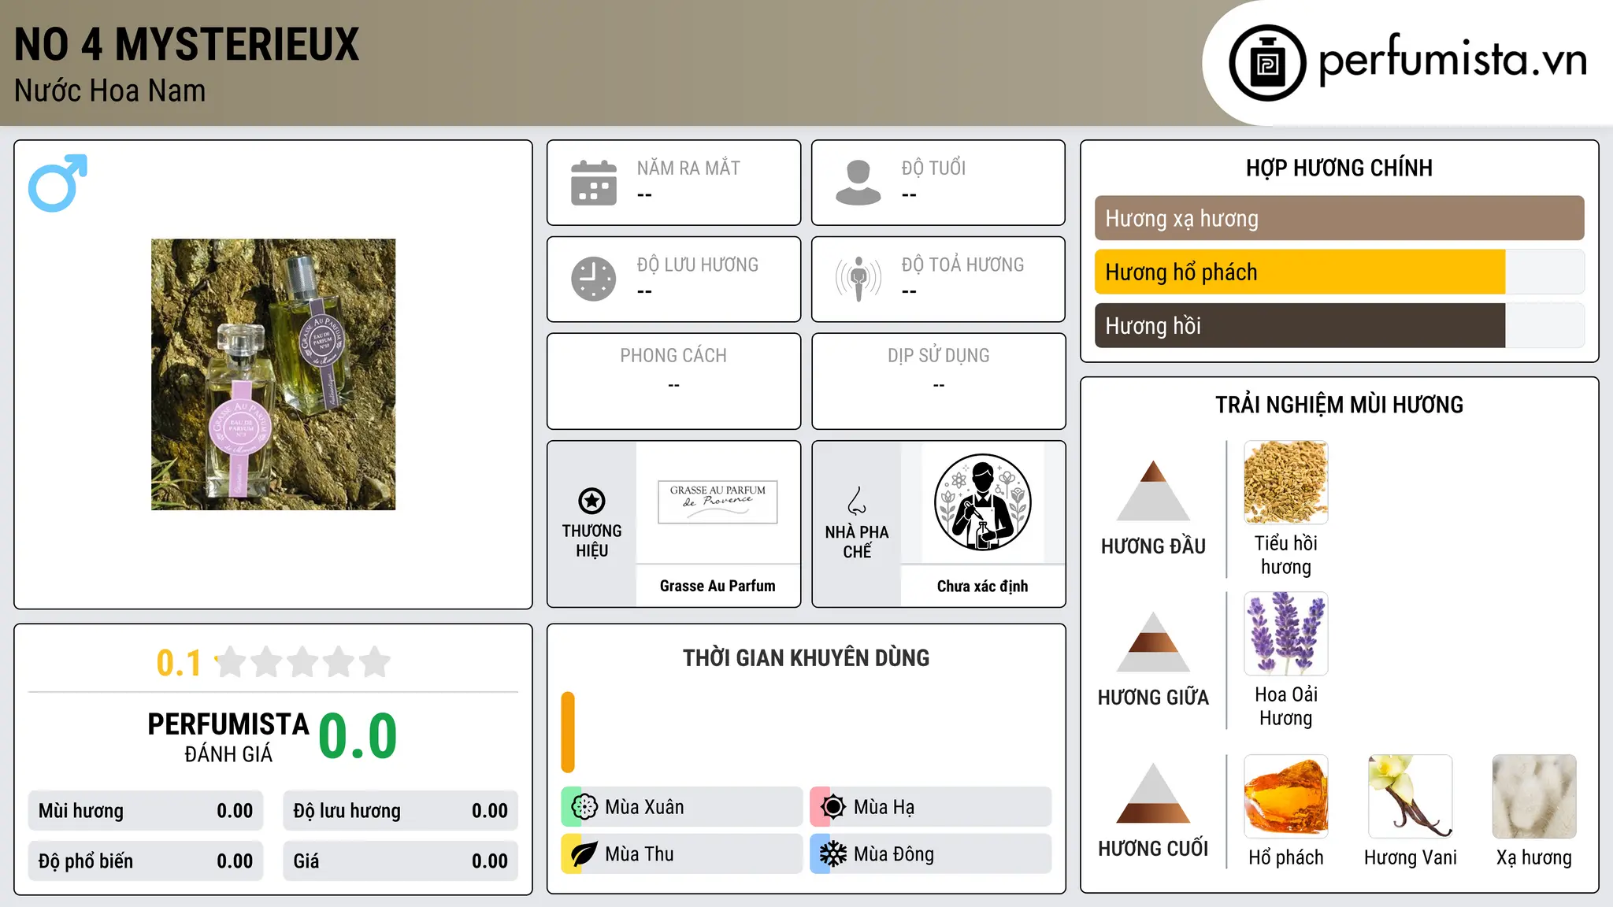Click the green 0.0 Perfumista score

358,735
